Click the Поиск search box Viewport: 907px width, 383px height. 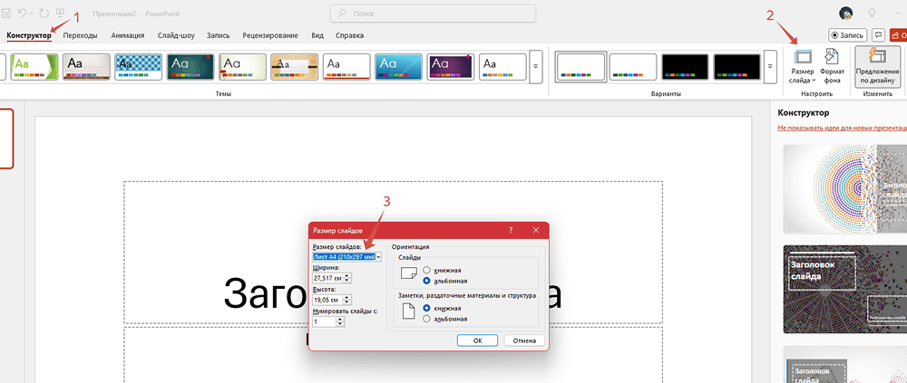433,14
